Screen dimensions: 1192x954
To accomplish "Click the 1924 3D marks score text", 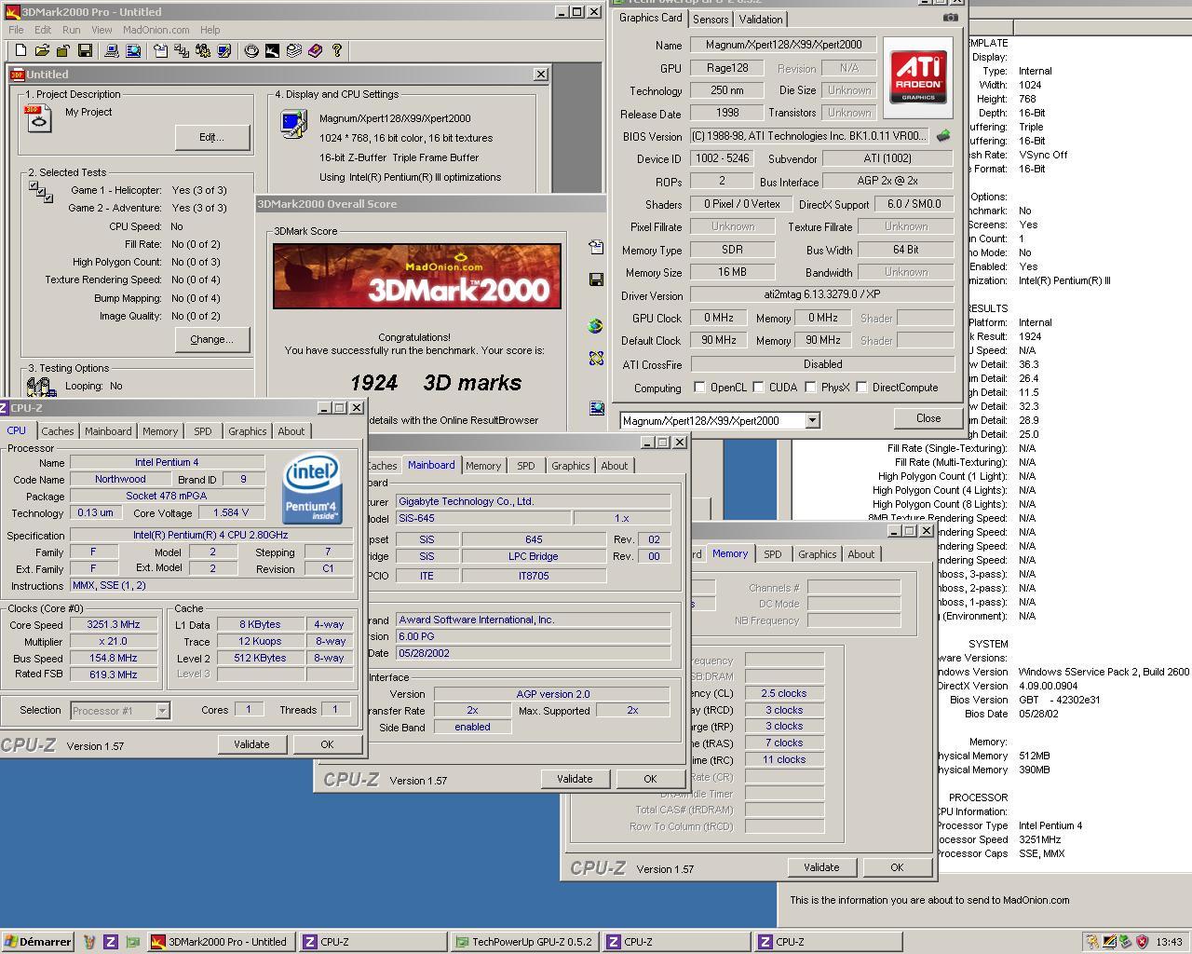I will 435,383.
